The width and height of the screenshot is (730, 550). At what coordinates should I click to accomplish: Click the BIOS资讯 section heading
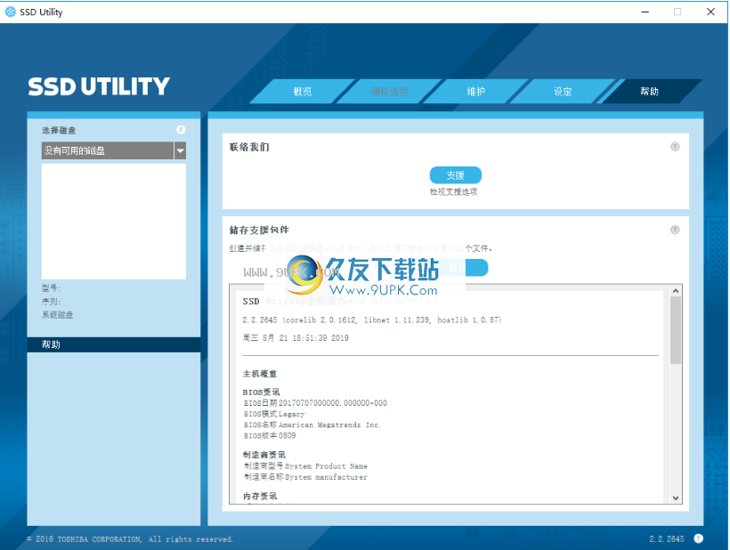click(x=261, y=392)
